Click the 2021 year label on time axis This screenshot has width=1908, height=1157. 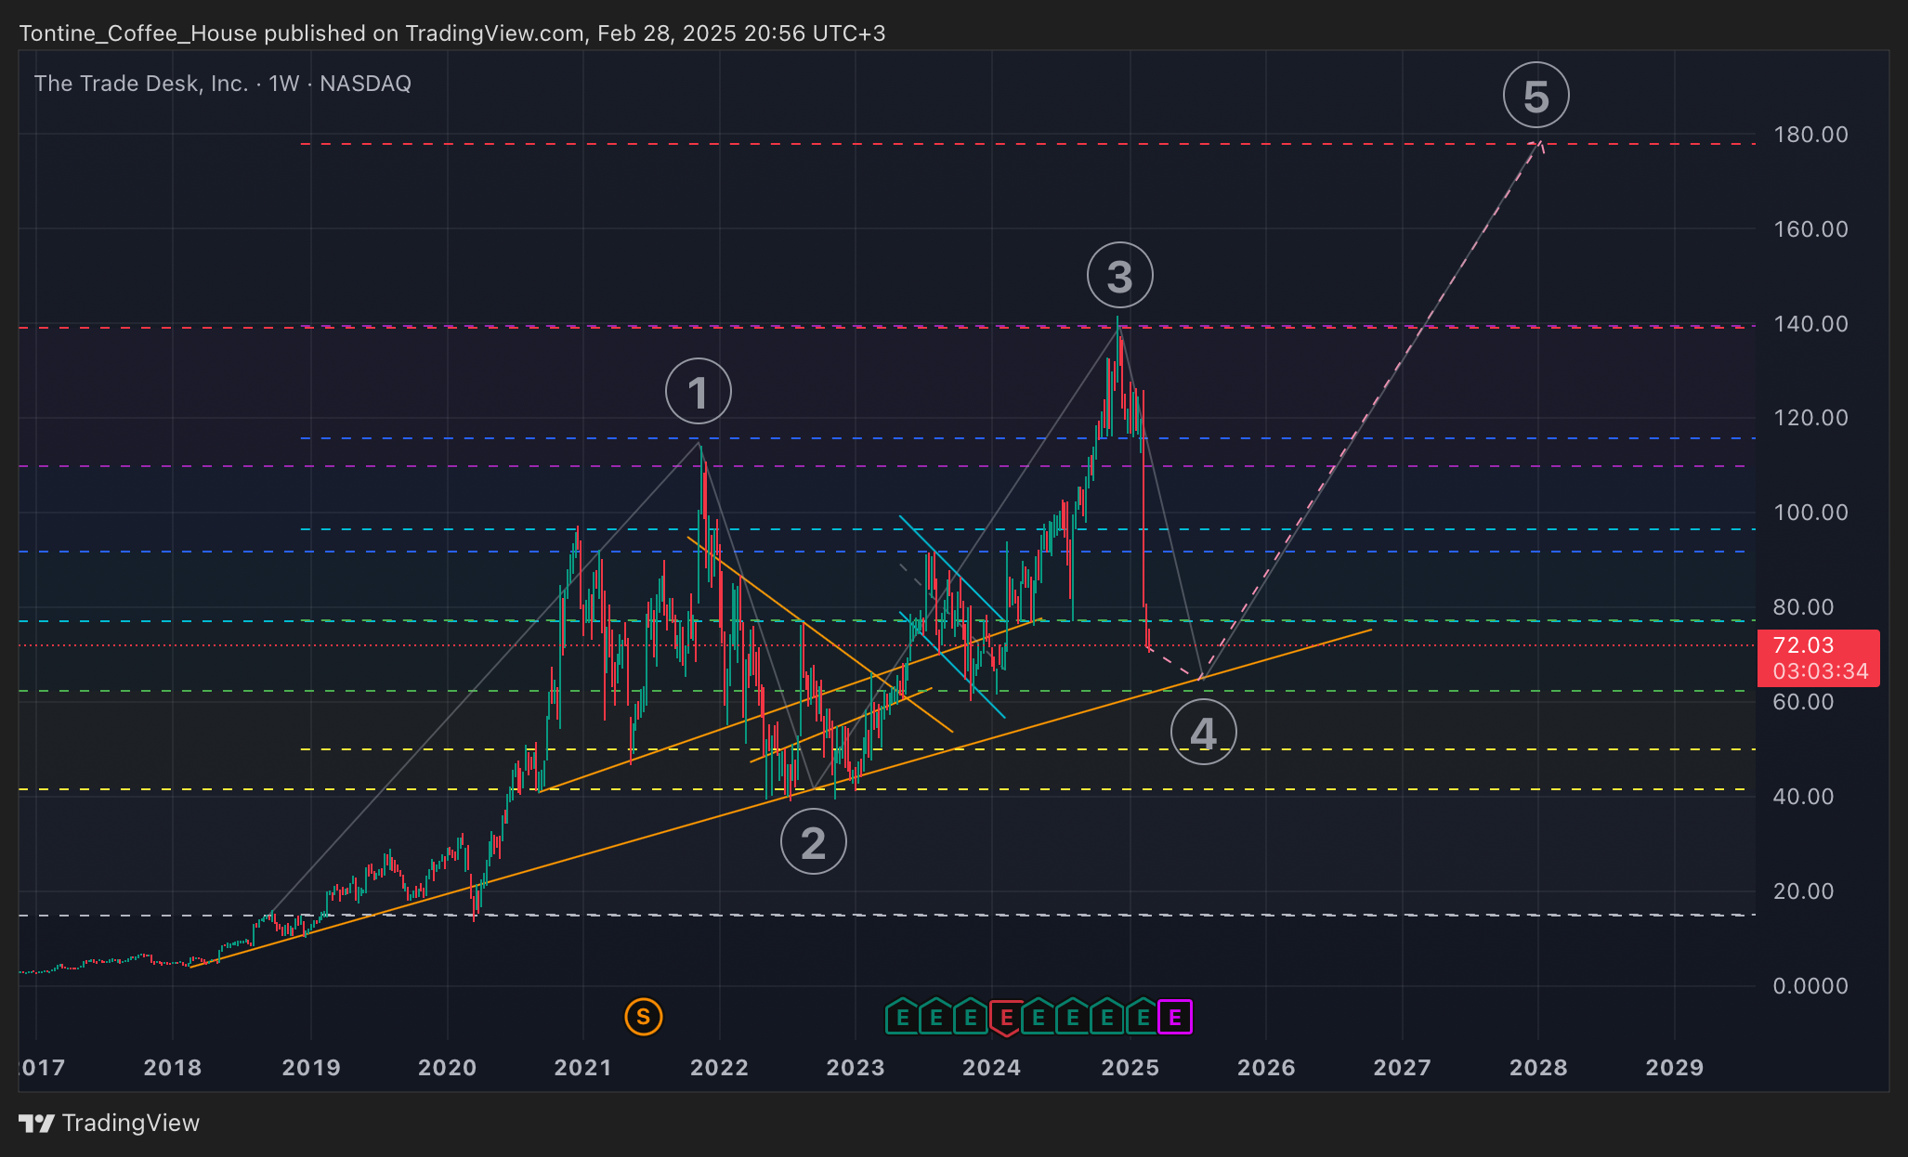[x=583, y=1068]
